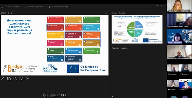Click the next slide preview thumbnail
This screenshot has width=192, height=98.
pos(137,29)
